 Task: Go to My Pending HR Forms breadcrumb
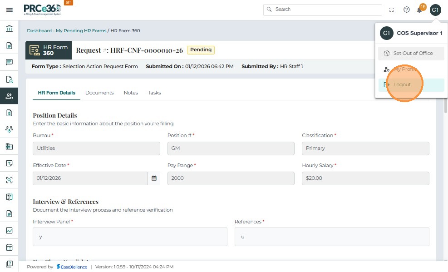click(81, 31)
